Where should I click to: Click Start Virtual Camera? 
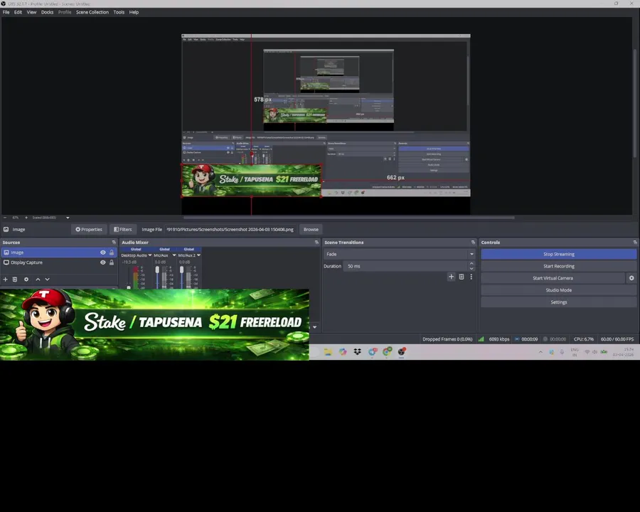pos(553,278)
